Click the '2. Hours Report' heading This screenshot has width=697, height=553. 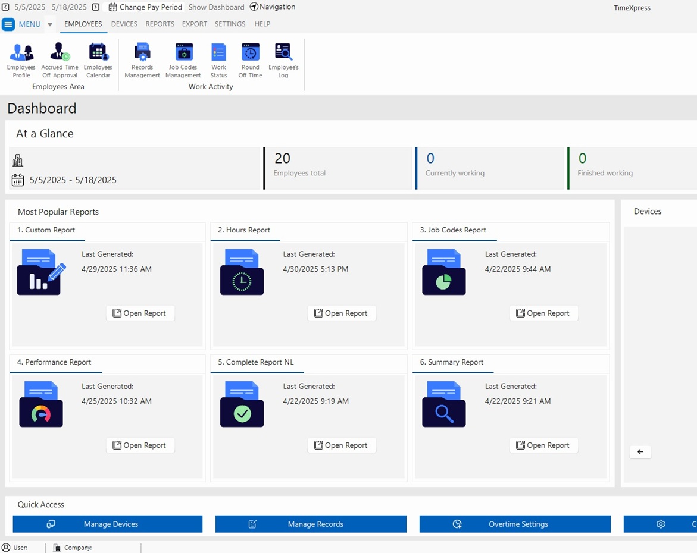point(244,230)
